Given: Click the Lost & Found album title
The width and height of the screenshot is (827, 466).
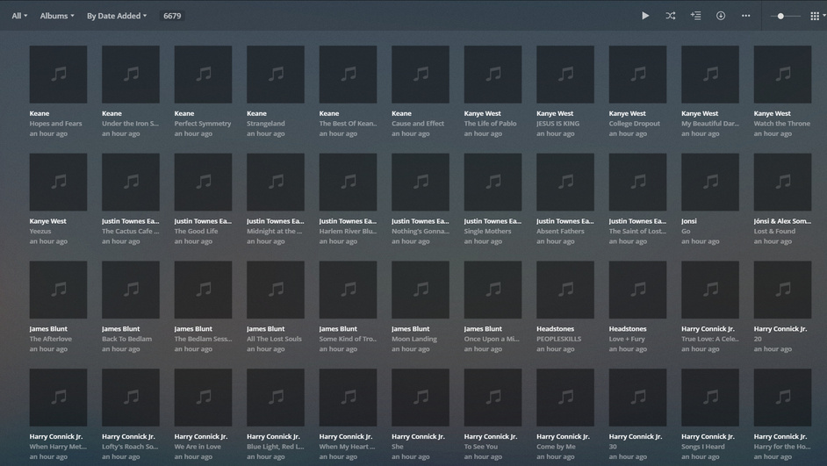Looking at the screenshot, I should (774, 231).
